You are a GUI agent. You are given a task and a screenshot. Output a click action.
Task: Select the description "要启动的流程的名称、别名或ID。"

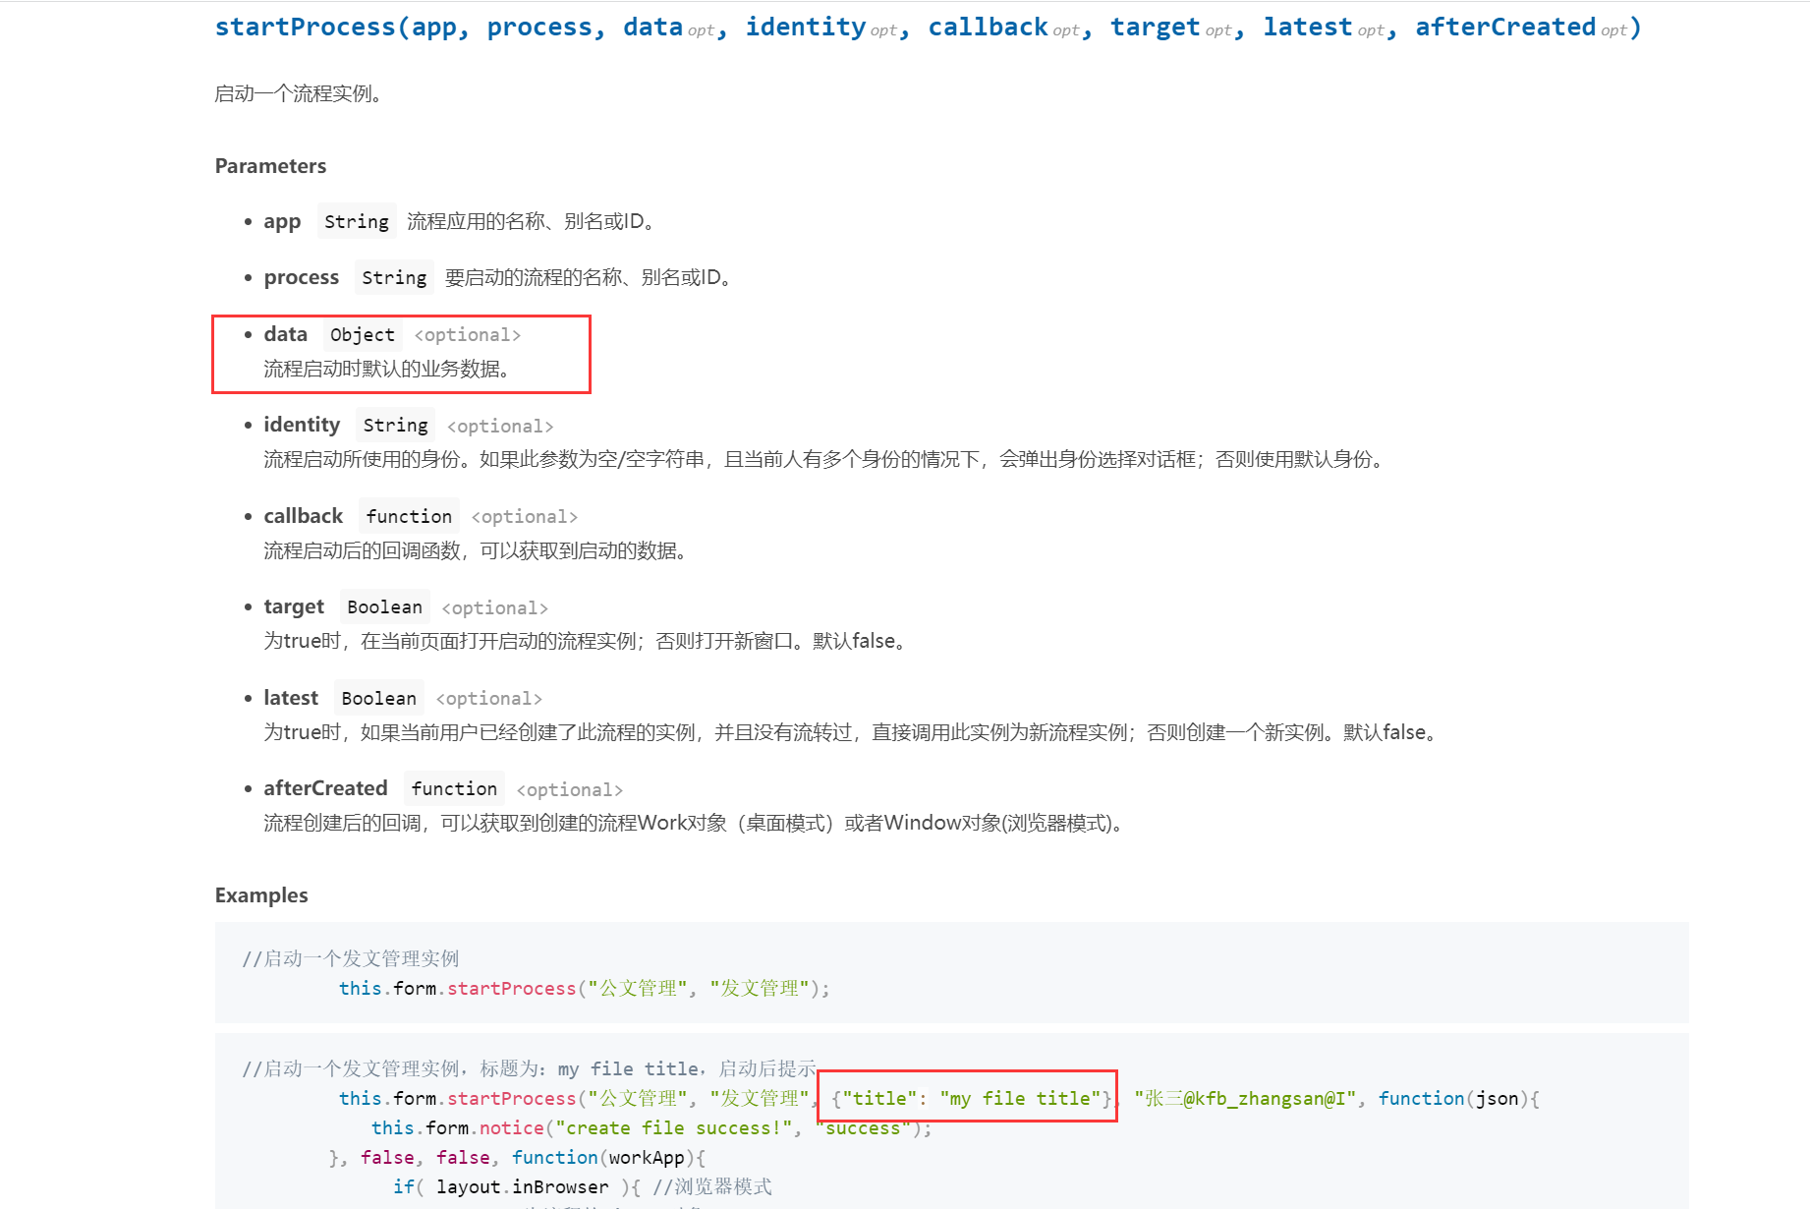coord(588,278)
